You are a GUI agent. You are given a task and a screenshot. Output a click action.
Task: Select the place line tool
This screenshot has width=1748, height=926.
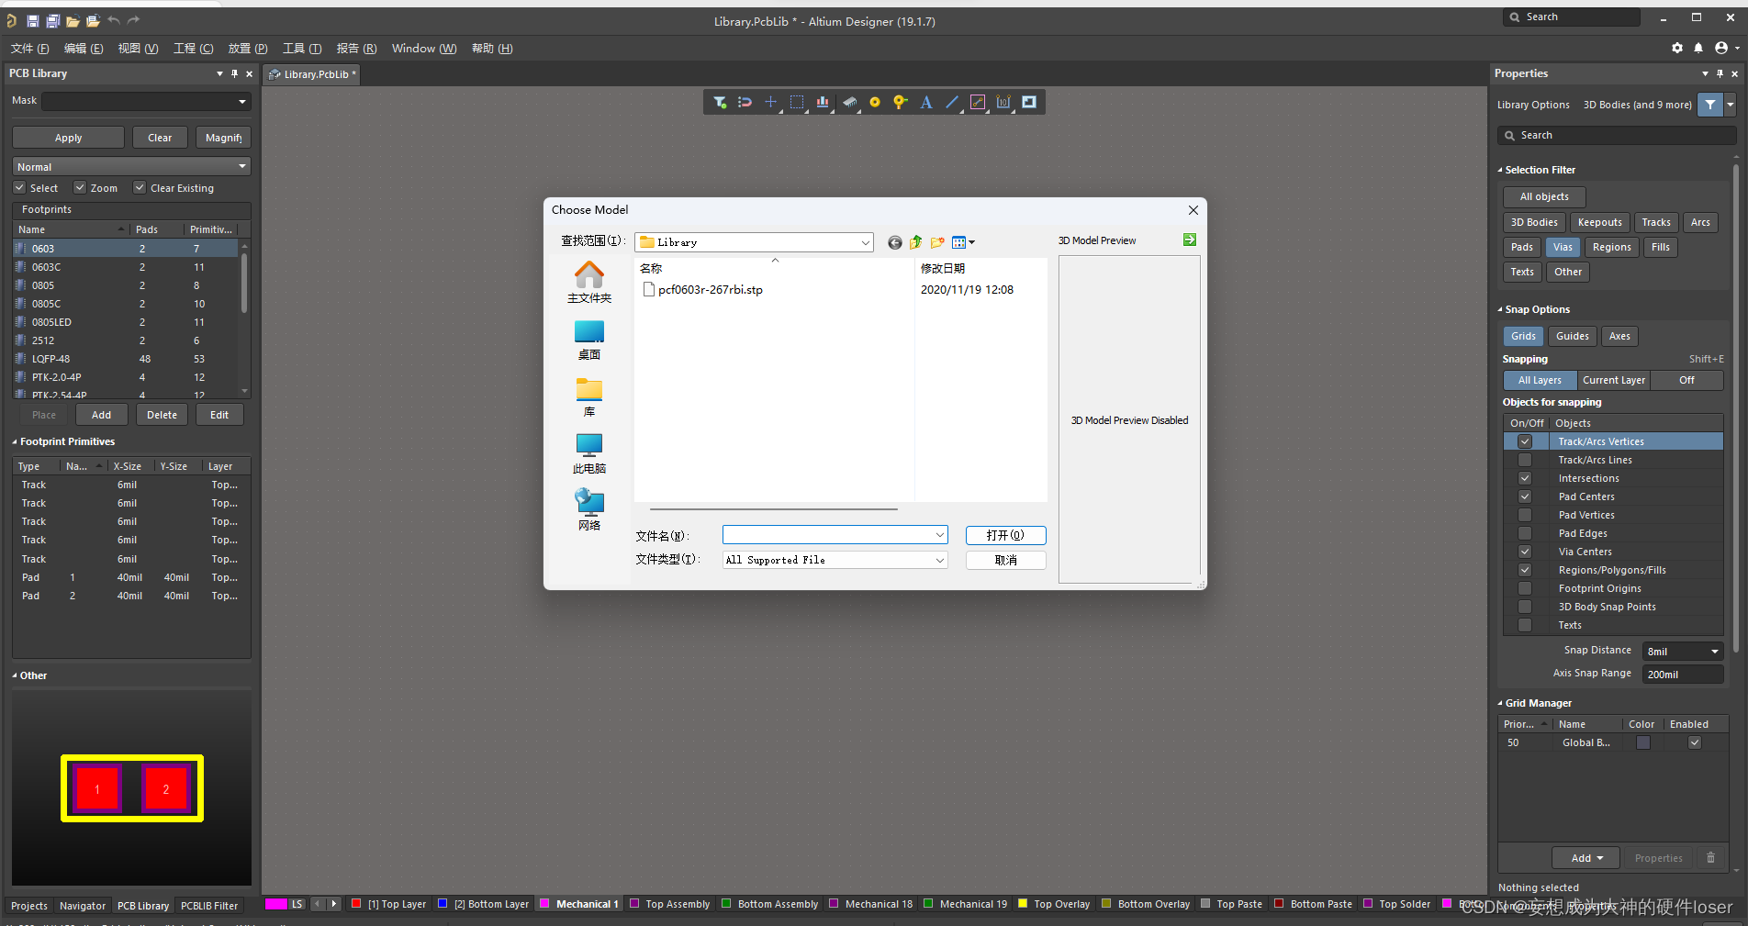tap(952, 102)
